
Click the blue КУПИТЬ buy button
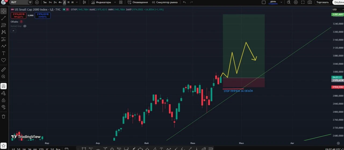click(x=42, y=15)
